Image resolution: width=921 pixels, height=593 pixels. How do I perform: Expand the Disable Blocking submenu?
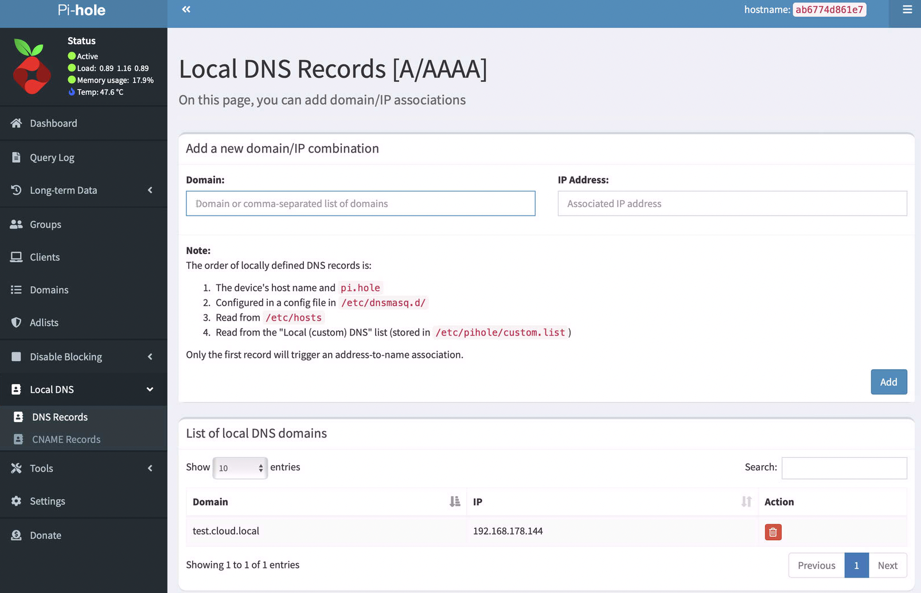point(150,357)
